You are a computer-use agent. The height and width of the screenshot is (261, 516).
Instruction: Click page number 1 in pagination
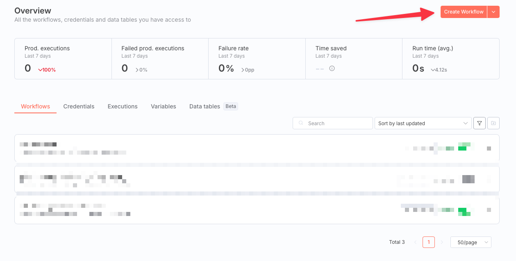point(429,242)
